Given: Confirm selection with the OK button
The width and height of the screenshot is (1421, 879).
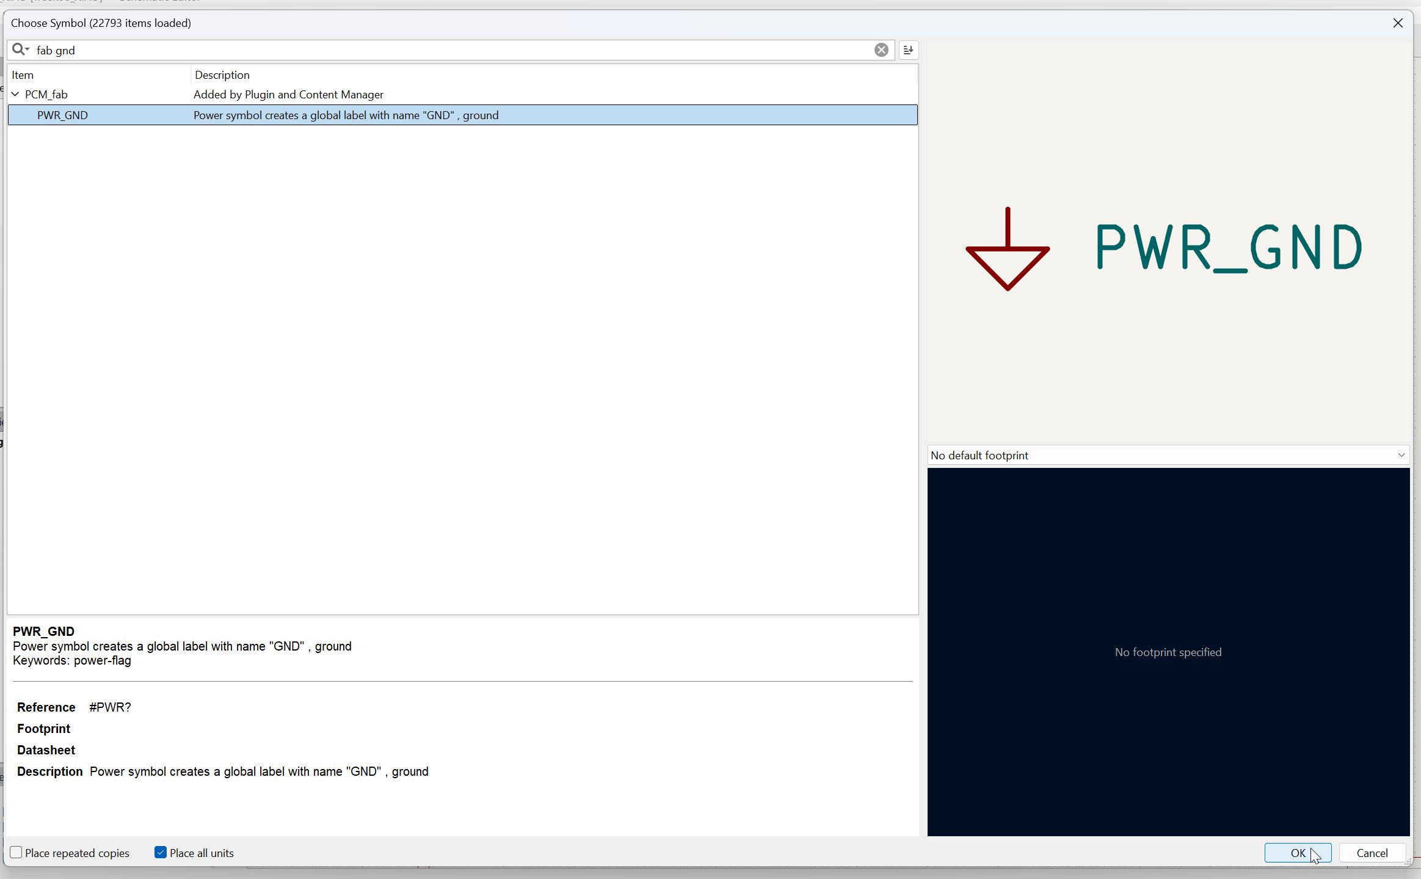Looking at the screenshot, I should [1297, 853].
